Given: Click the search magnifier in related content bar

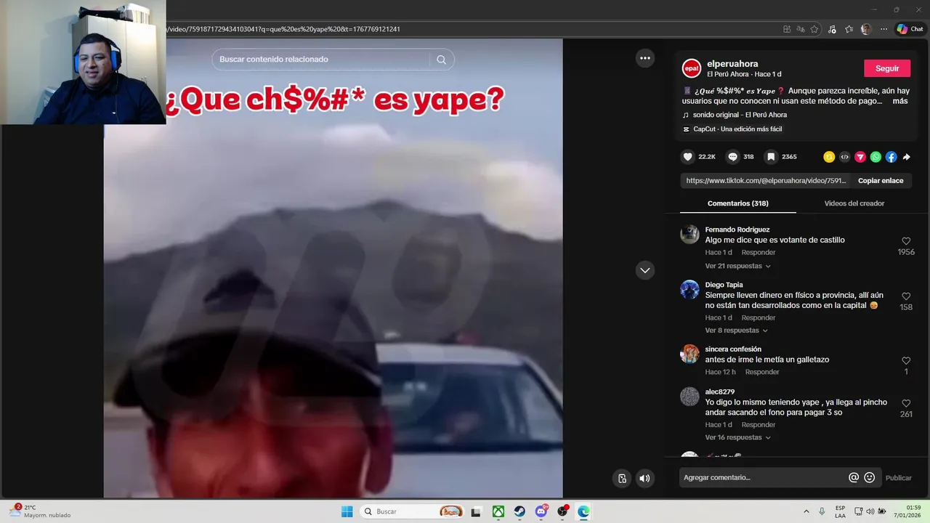Looking at the screenshot, I should [441, 60].
